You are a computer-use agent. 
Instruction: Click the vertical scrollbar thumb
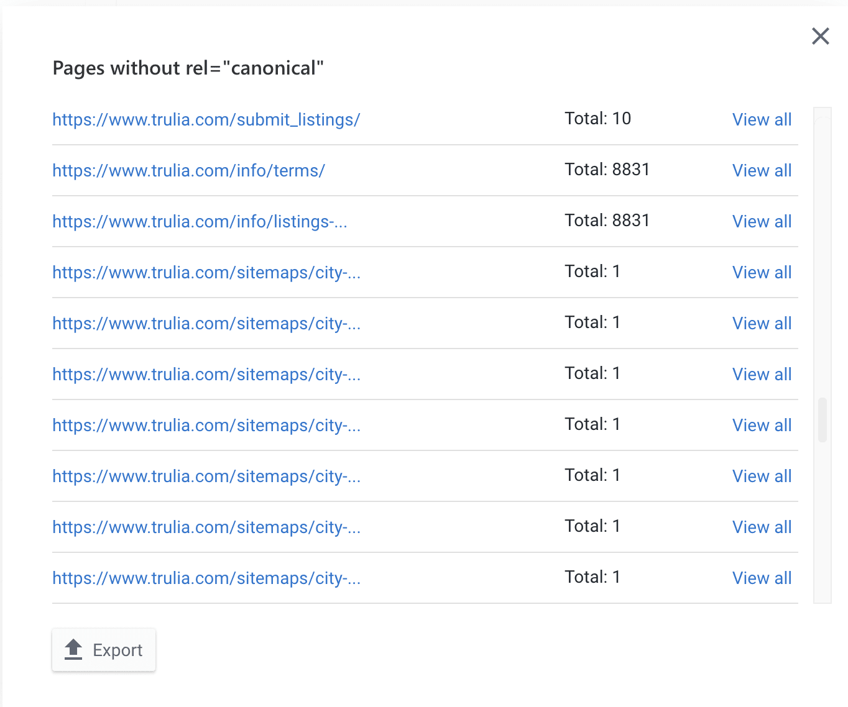823,419
